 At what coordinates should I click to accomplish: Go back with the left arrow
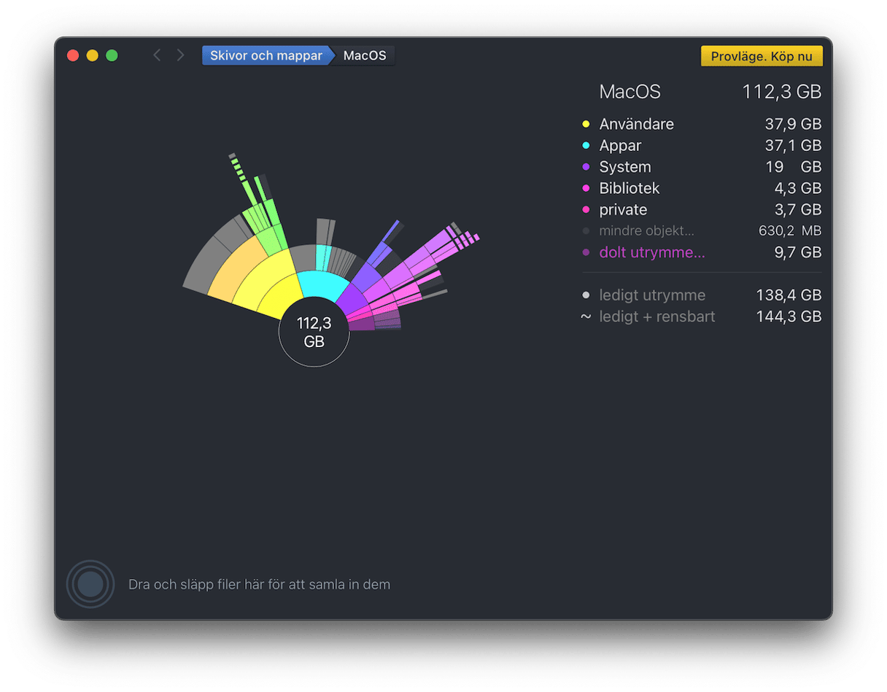pos(156,55)
